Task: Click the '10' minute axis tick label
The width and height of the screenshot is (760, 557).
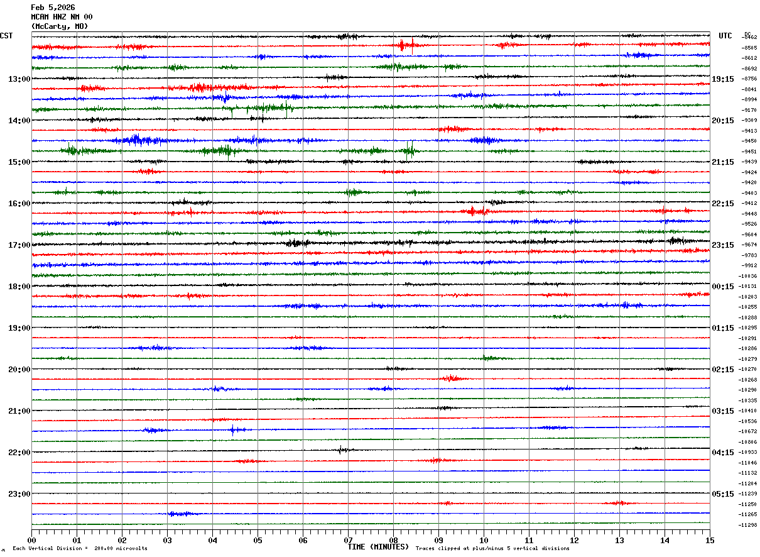Action: tap(484, 540)
